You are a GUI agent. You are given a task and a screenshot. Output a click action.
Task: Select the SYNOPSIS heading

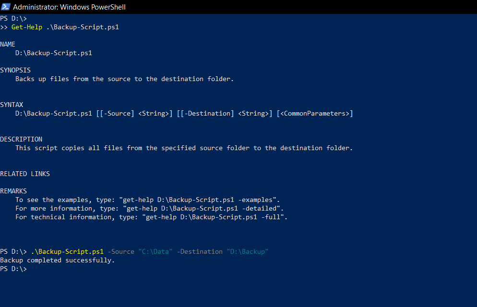tap(15, 70)
